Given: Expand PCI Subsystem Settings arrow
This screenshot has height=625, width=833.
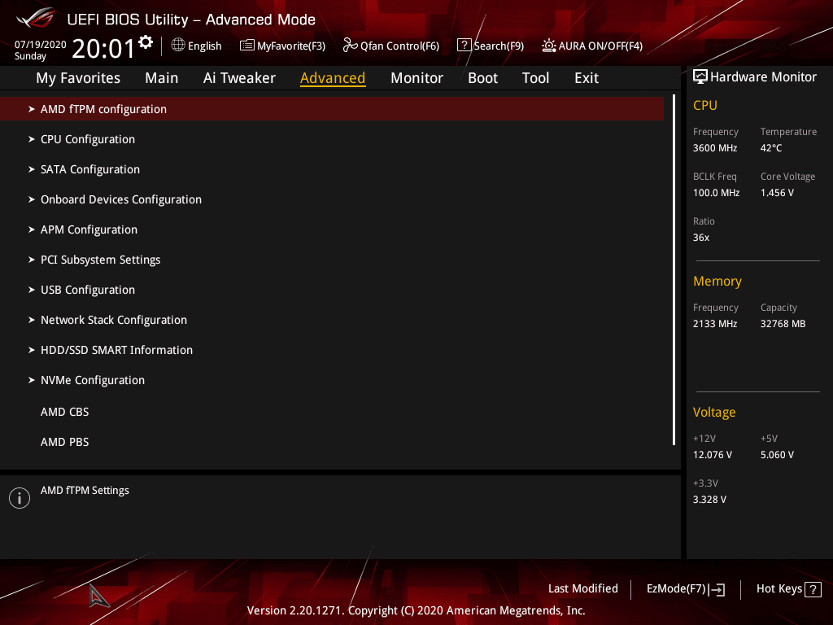Looking at the screenshot, I should (x=32, y=260).
